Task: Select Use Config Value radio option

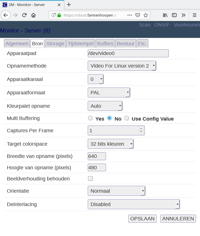Action: pyautogui.click(x=127, y=118)
